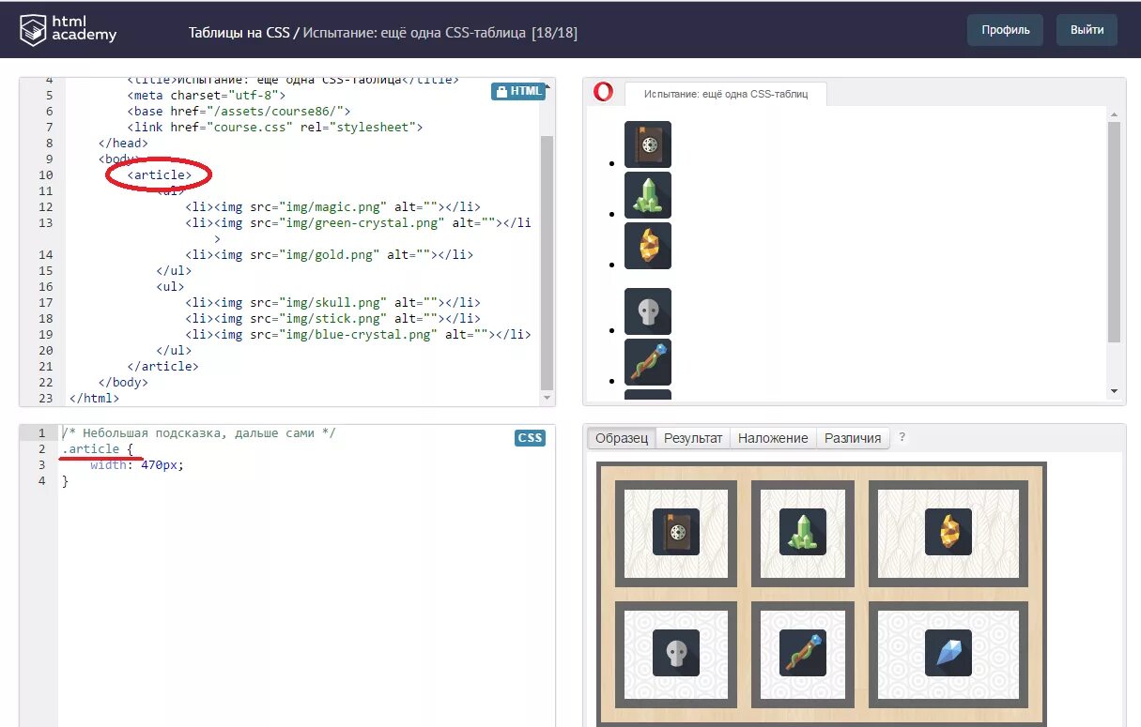Open the Таблицы на CSS course link
This screenshot has width=1141, height=727.
point(239,32)
